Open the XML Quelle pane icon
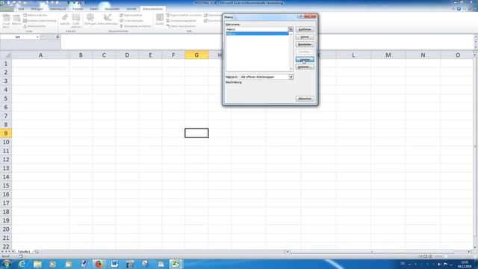Screen dimensions: 478x269 pos(159,20)
